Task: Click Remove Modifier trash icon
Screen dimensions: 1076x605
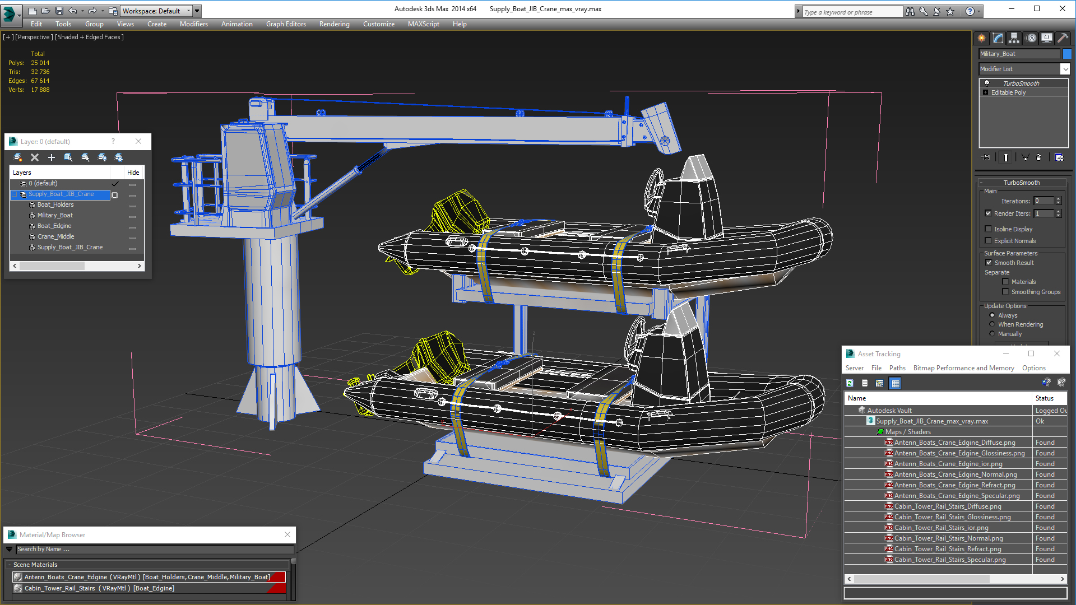Action: click(x=1038, y=157)
